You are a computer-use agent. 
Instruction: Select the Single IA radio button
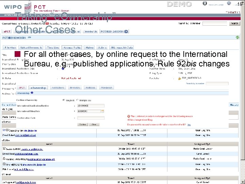[x=64, y=100]
